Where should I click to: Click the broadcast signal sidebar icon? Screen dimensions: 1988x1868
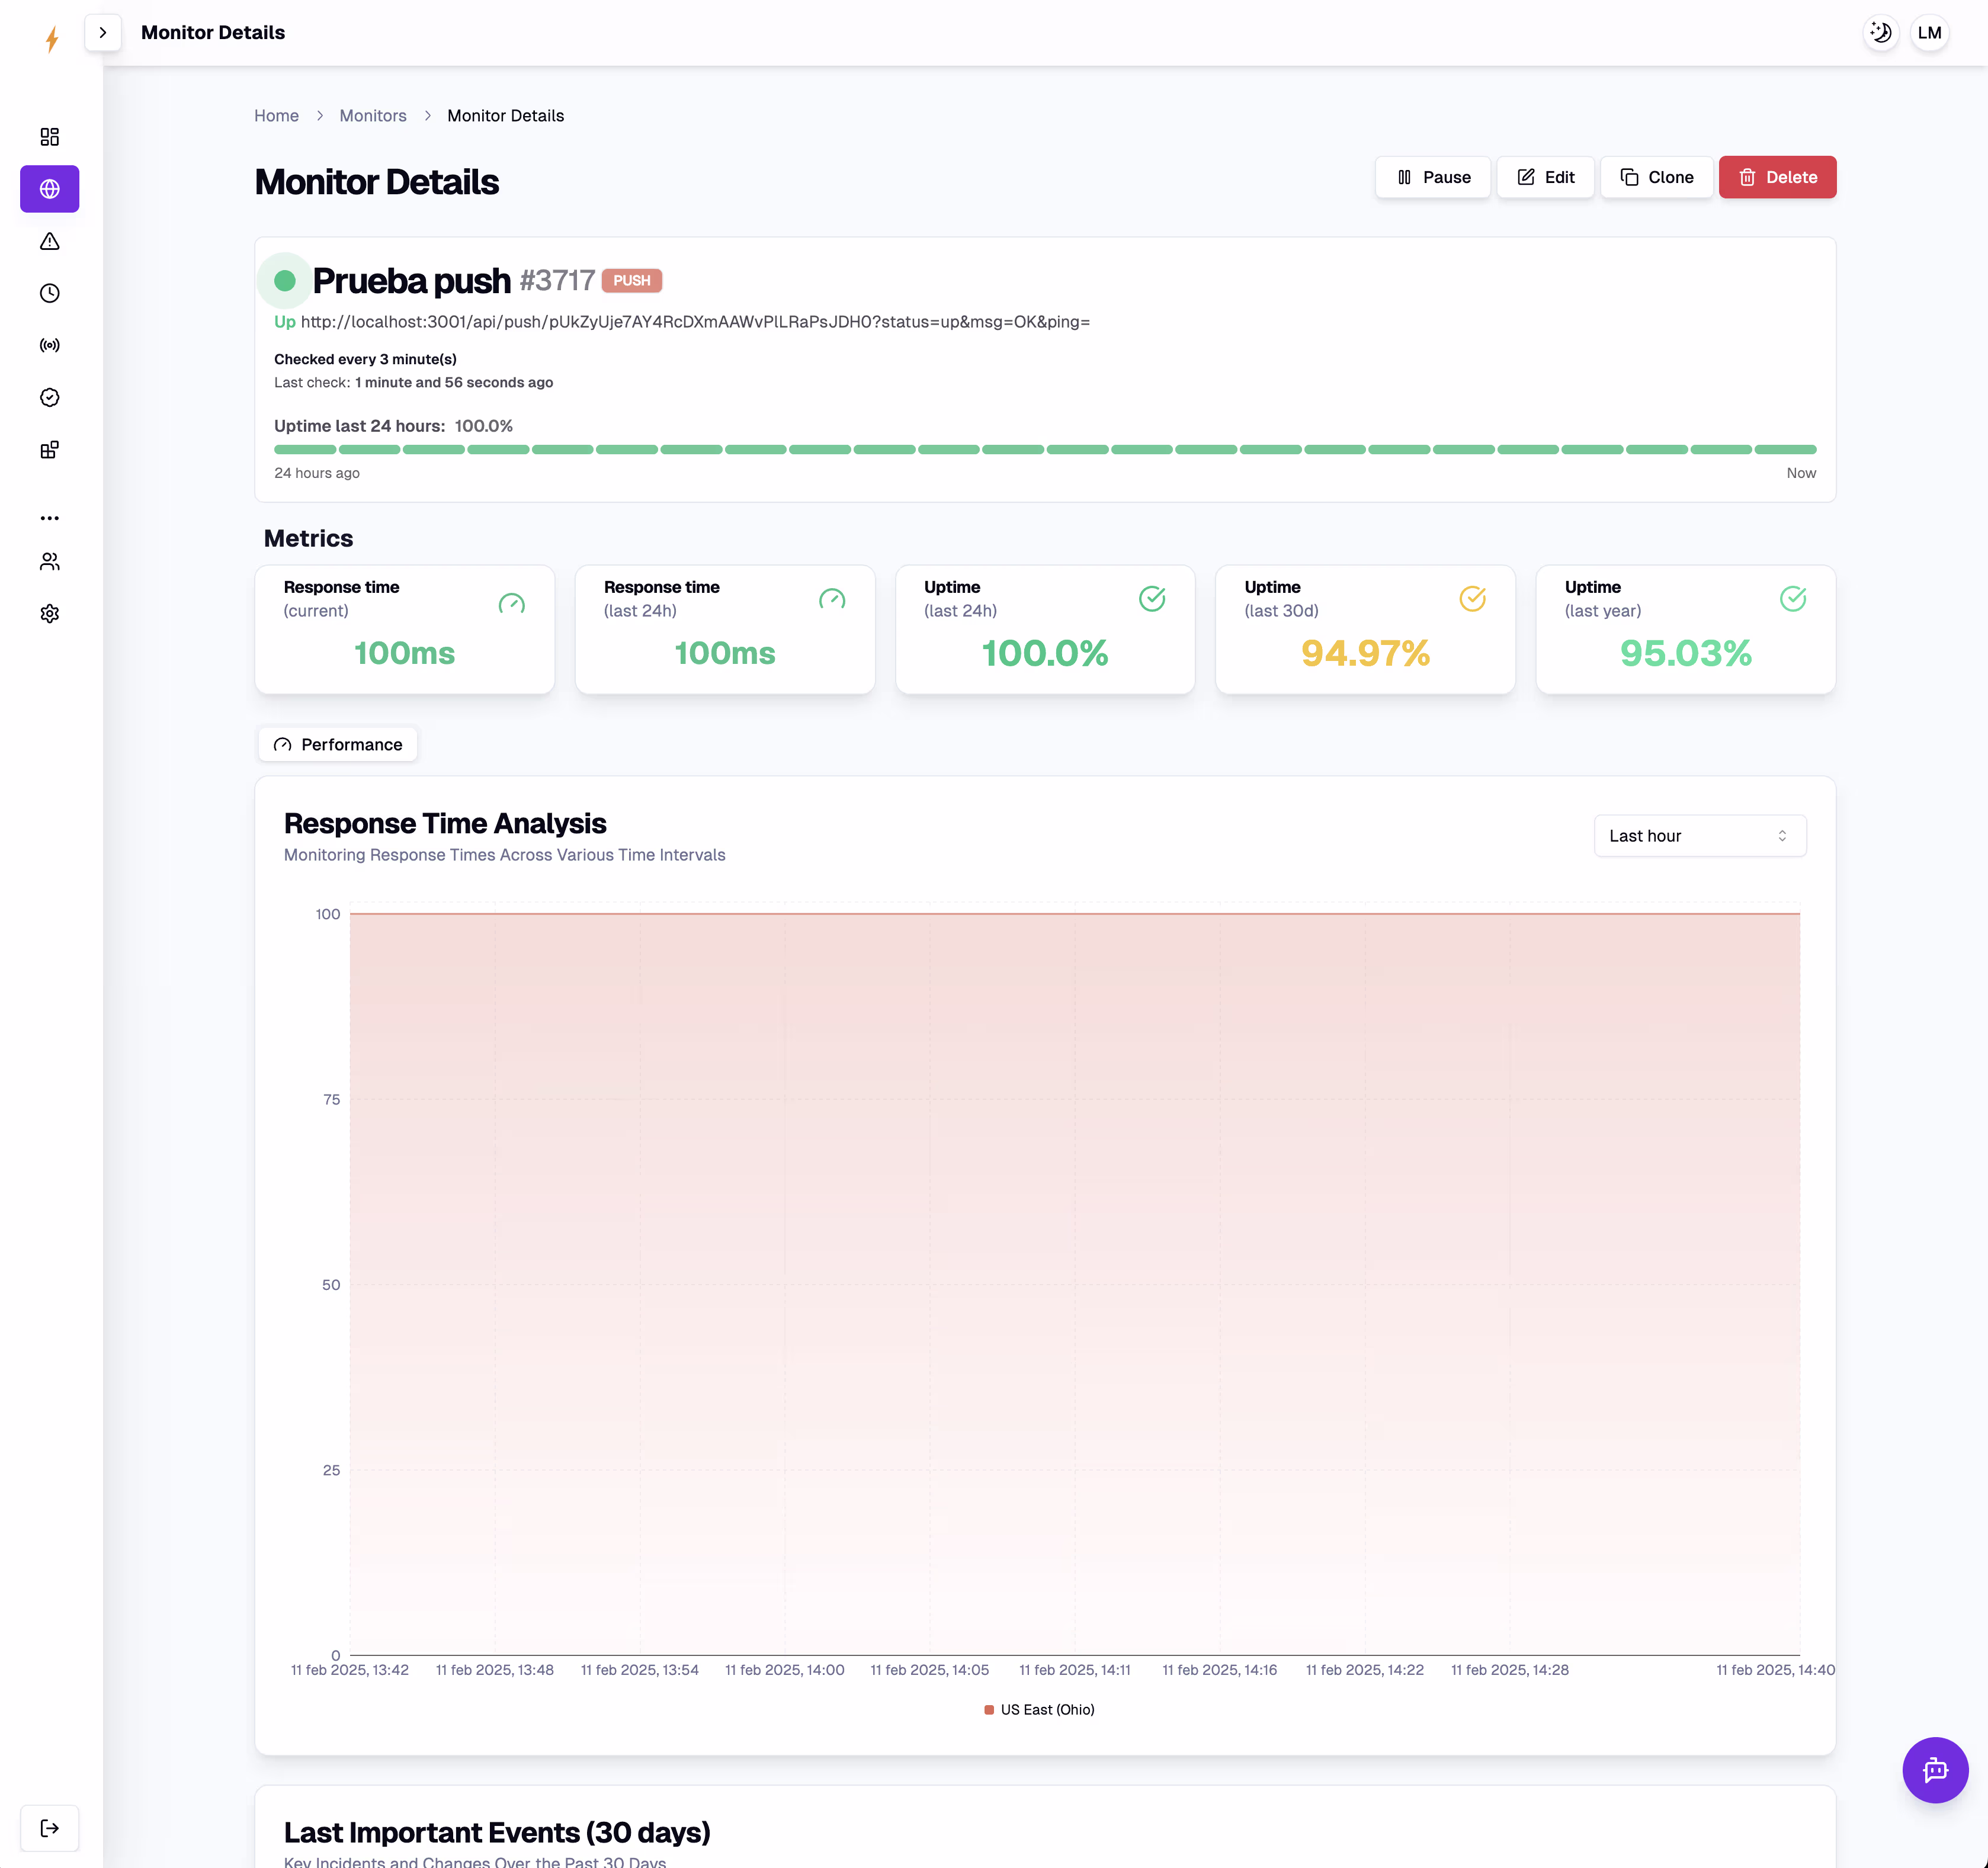pyautogui.click(x=49, y=345)
